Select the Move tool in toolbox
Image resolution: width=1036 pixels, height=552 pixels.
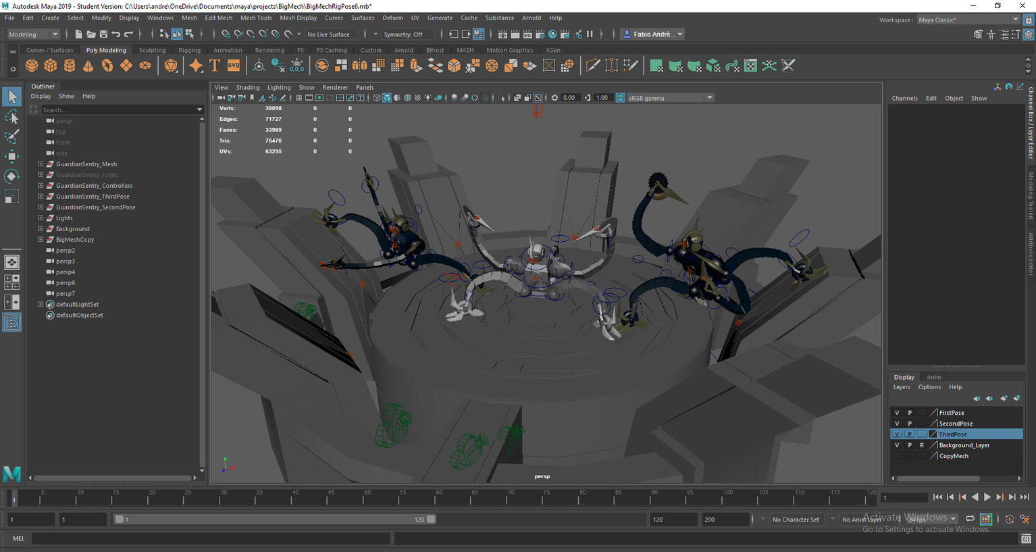tap(11, 157)
